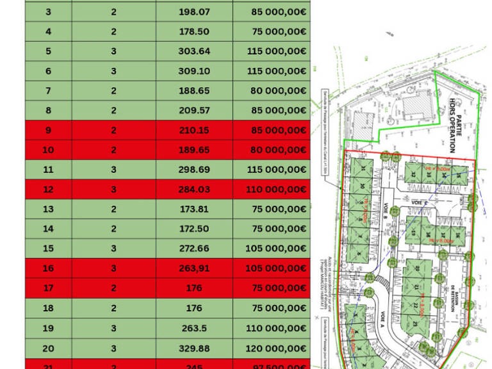Click the VOIE C road label
This screenshot has width=492, height=369.
click(x=419, y=202)
